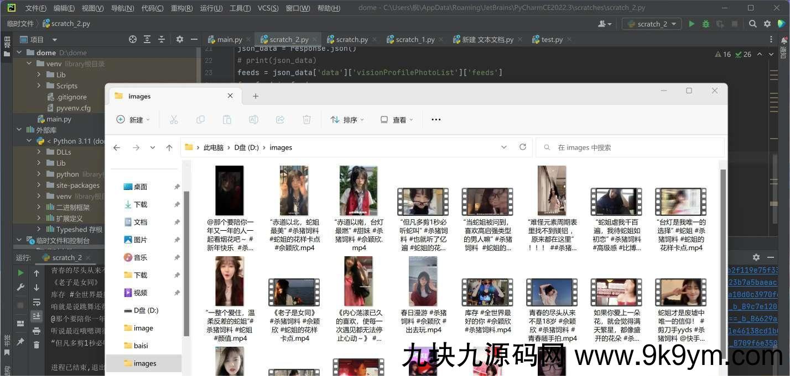
Task: Click the 新建 button in Explorer
Action: click(133, 120)
